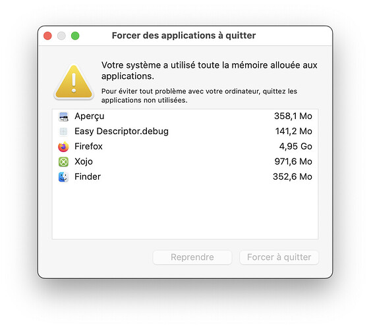Select the Finder face icon
Screen dimensions: 371x329
[63, 177]
